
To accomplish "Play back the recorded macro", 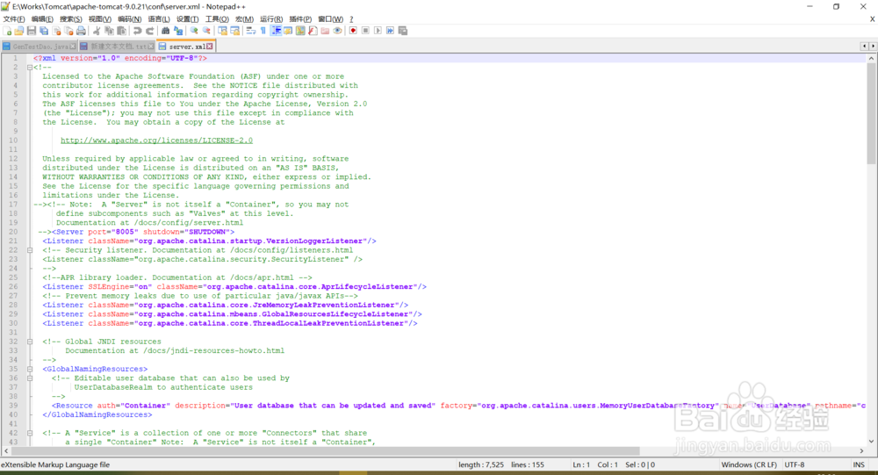I will [378, 31].
